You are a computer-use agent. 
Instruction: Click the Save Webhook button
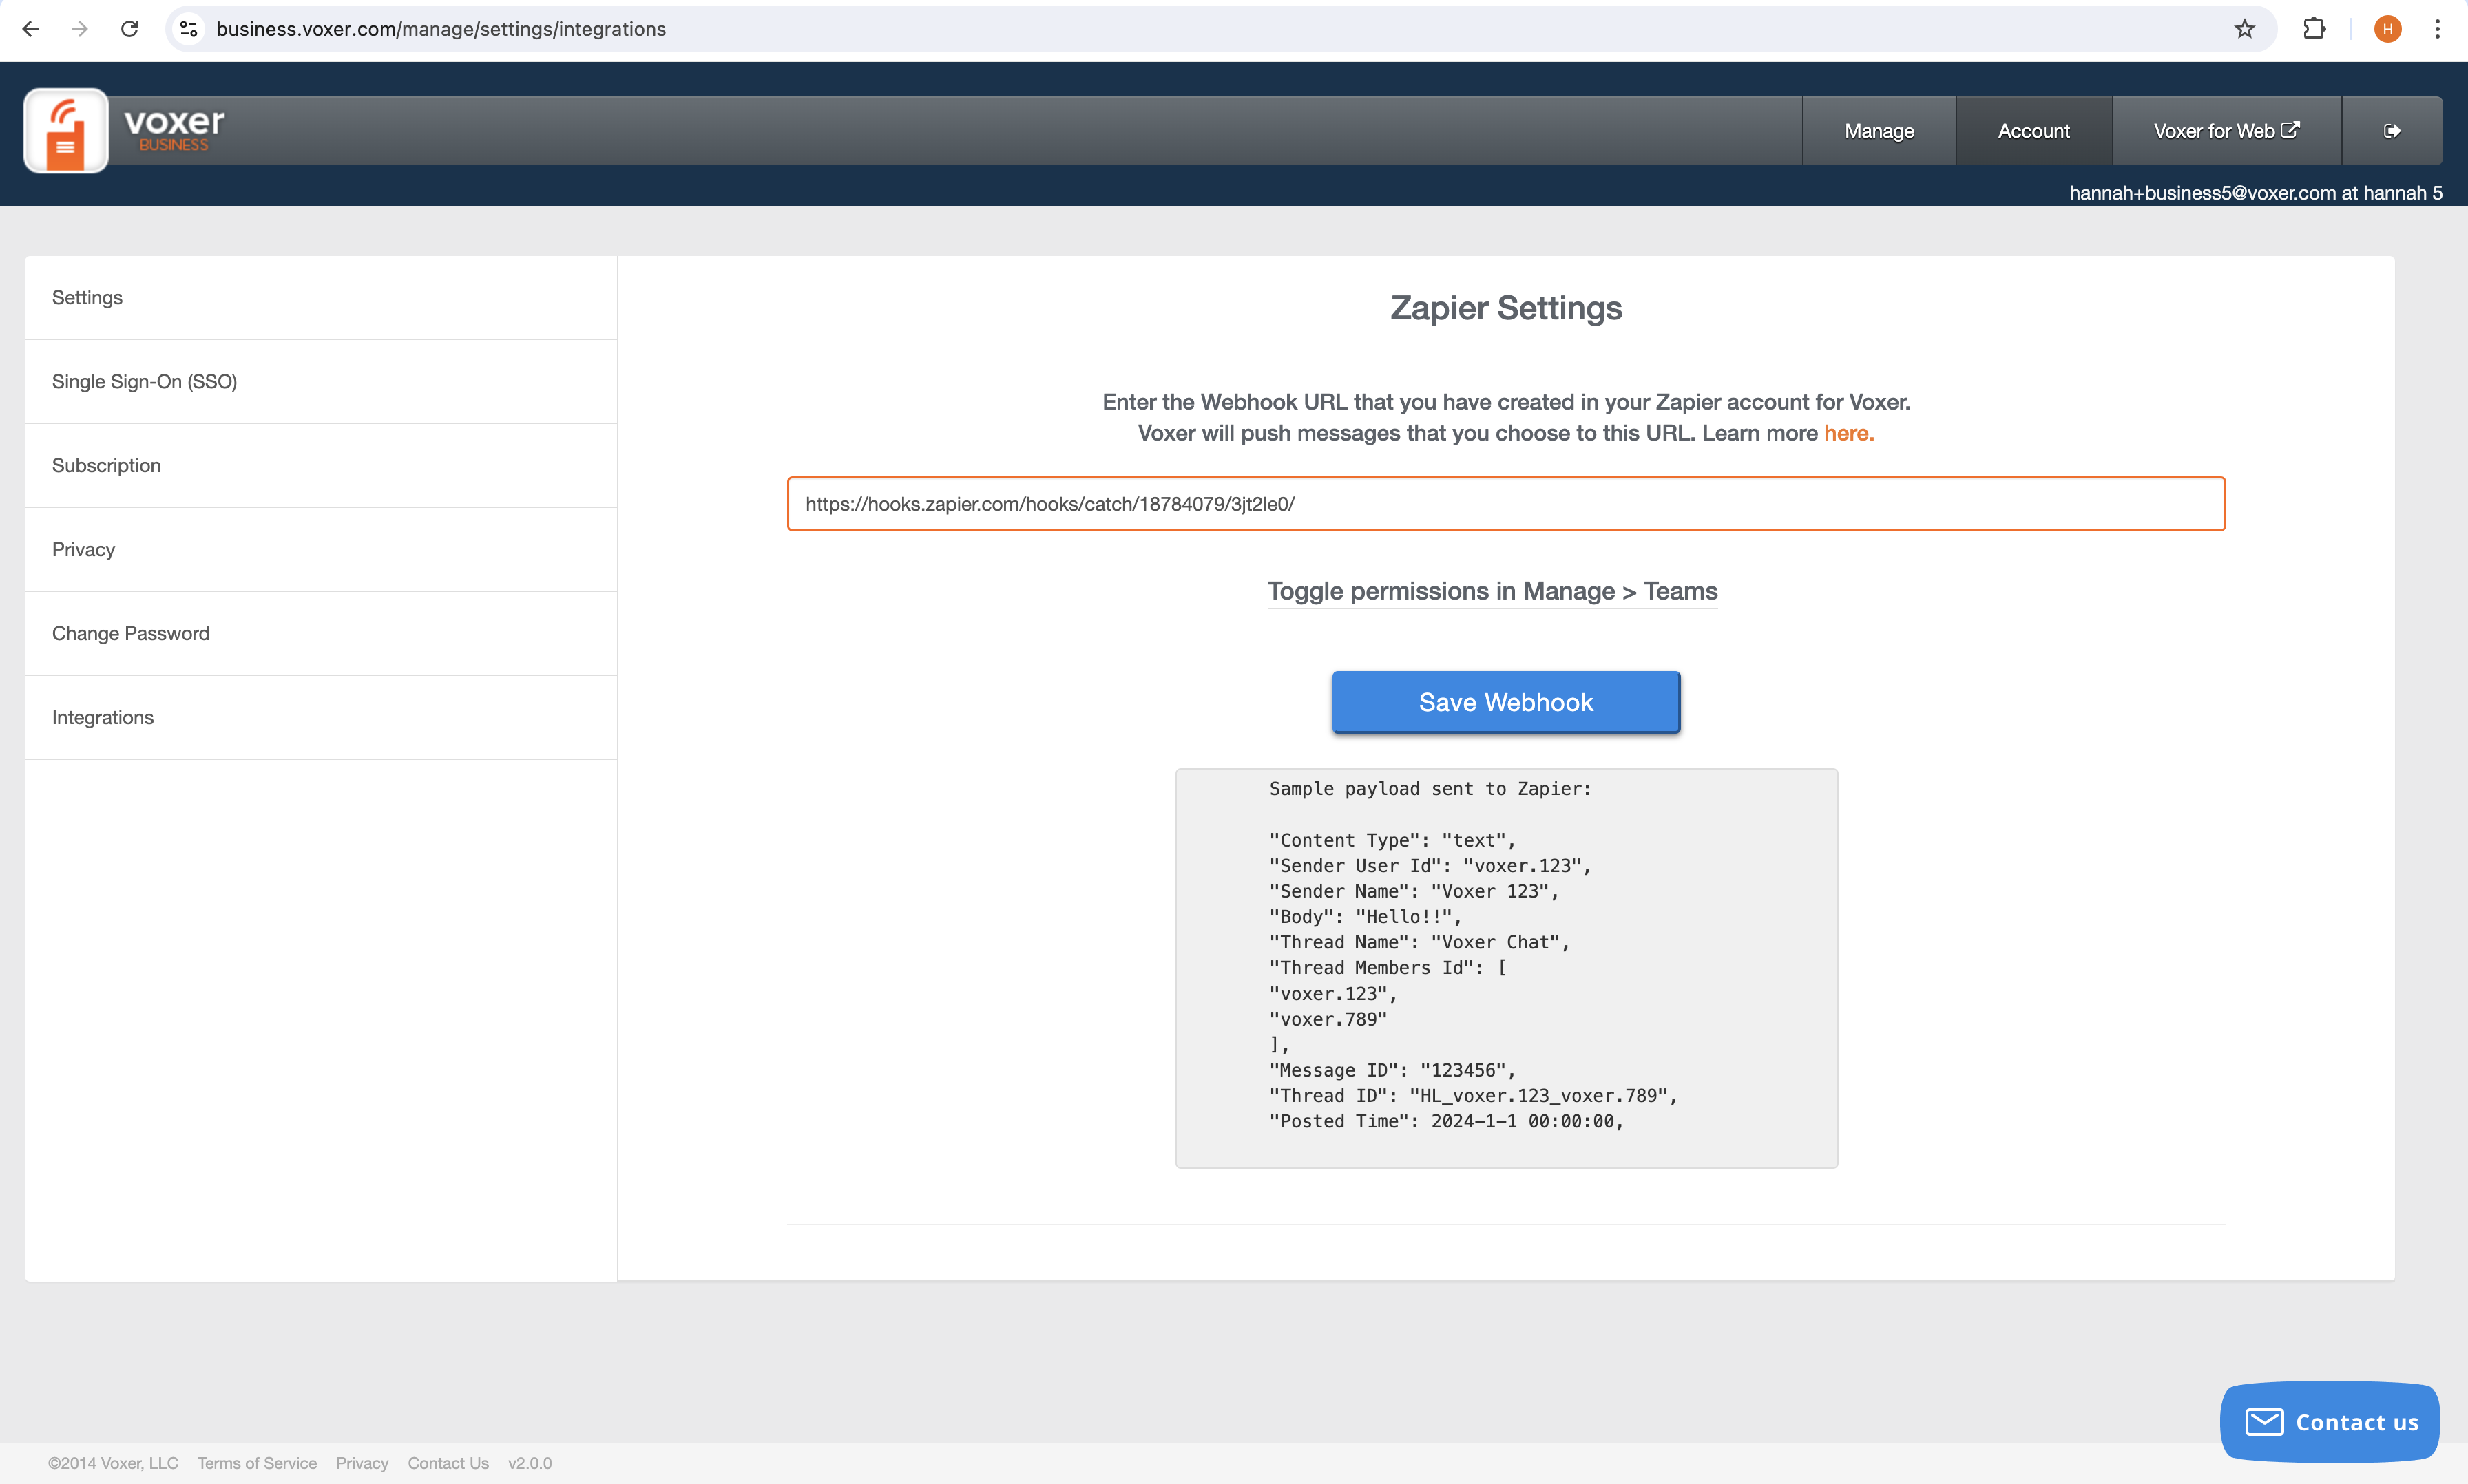point(1505,702)
